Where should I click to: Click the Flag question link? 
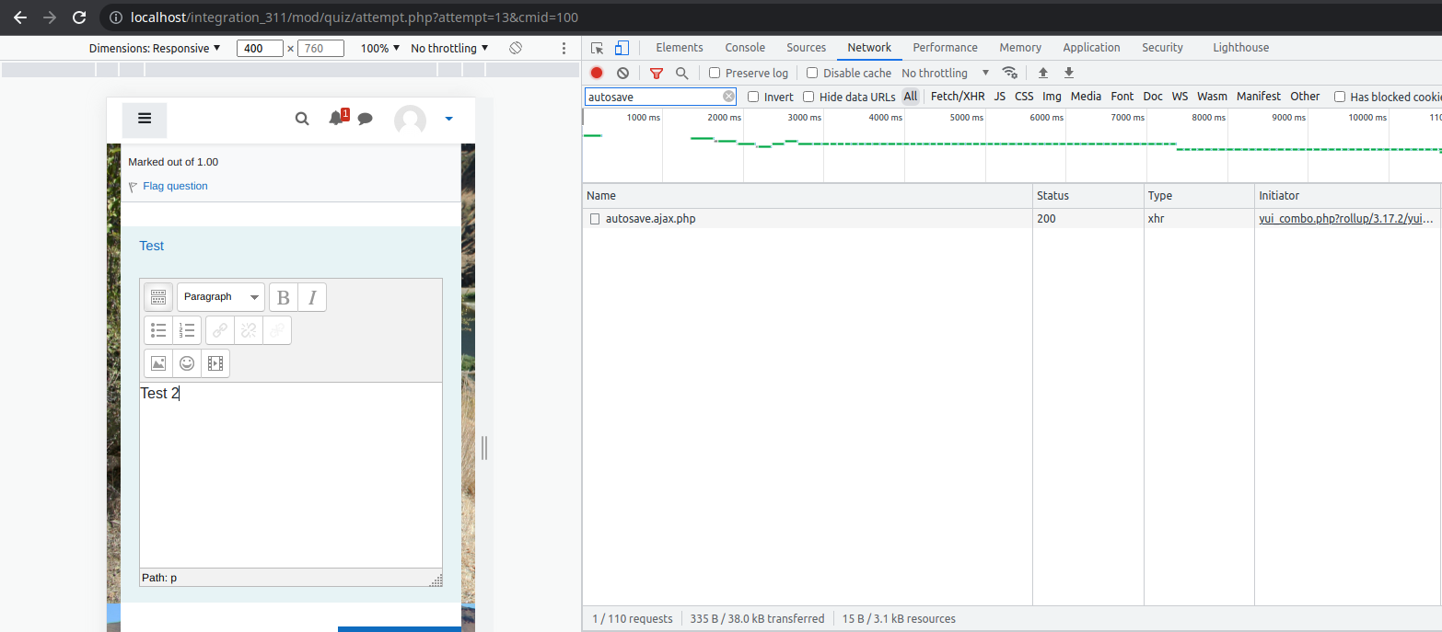[175, 186]
